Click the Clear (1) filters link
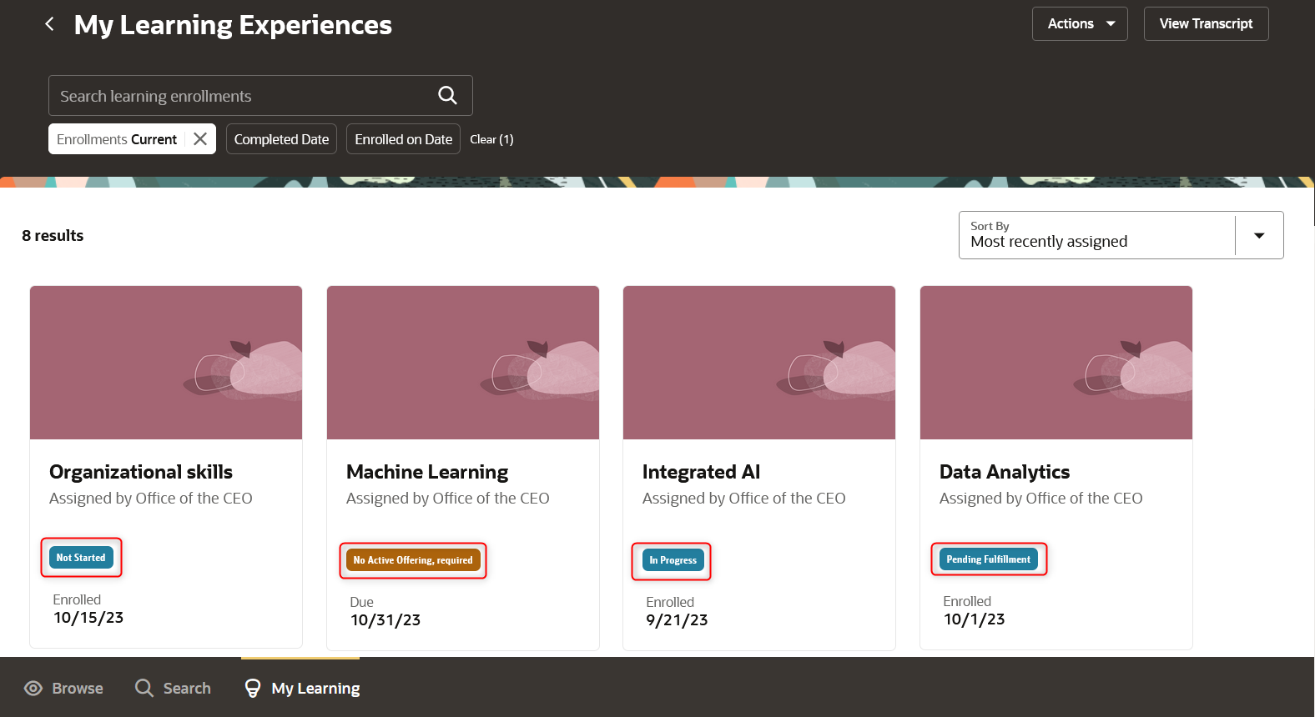The image size is (1315, 717). click(491, 139)
